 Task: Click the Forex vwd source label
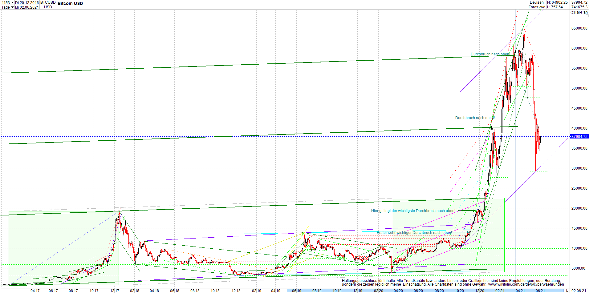tap(537, 7)
